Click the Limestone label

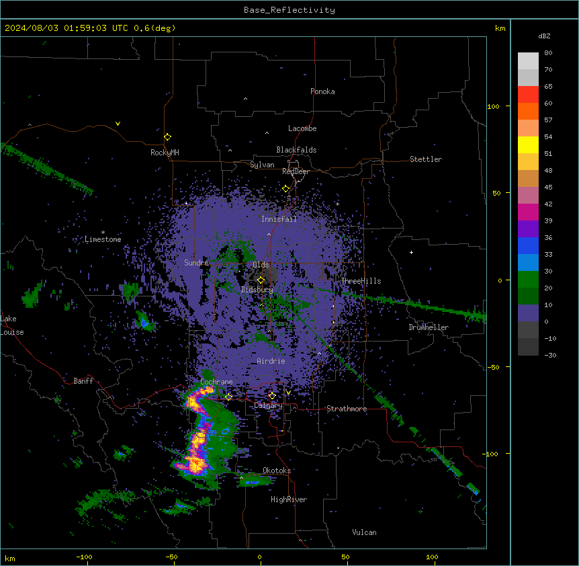tap(103, 239)
